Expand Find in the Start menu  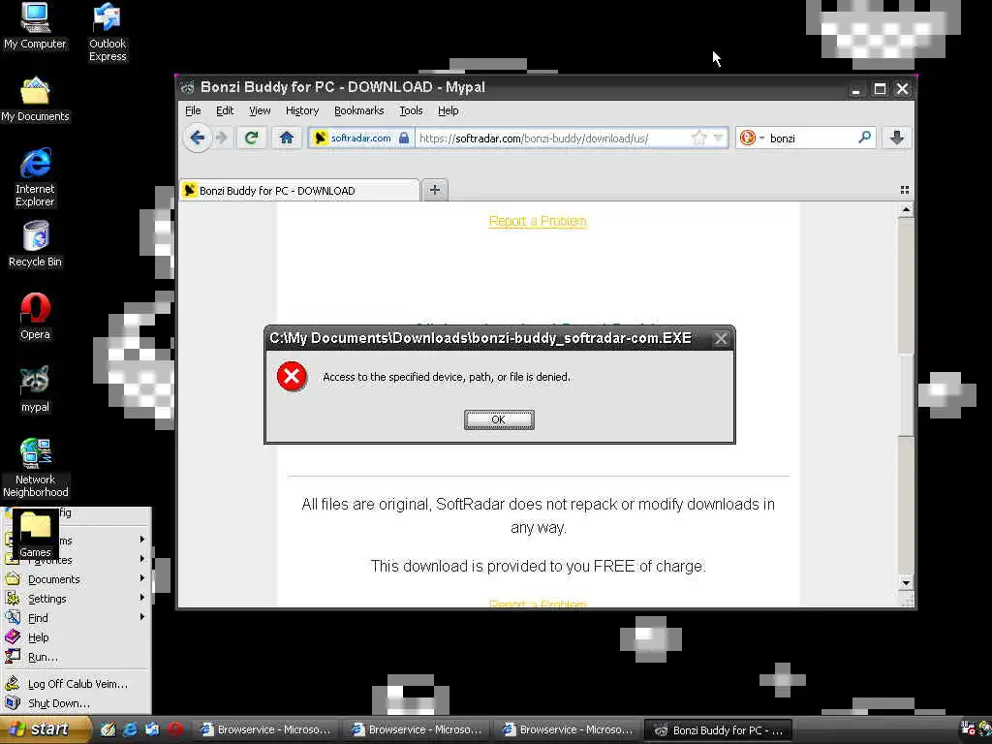point(76,618)
